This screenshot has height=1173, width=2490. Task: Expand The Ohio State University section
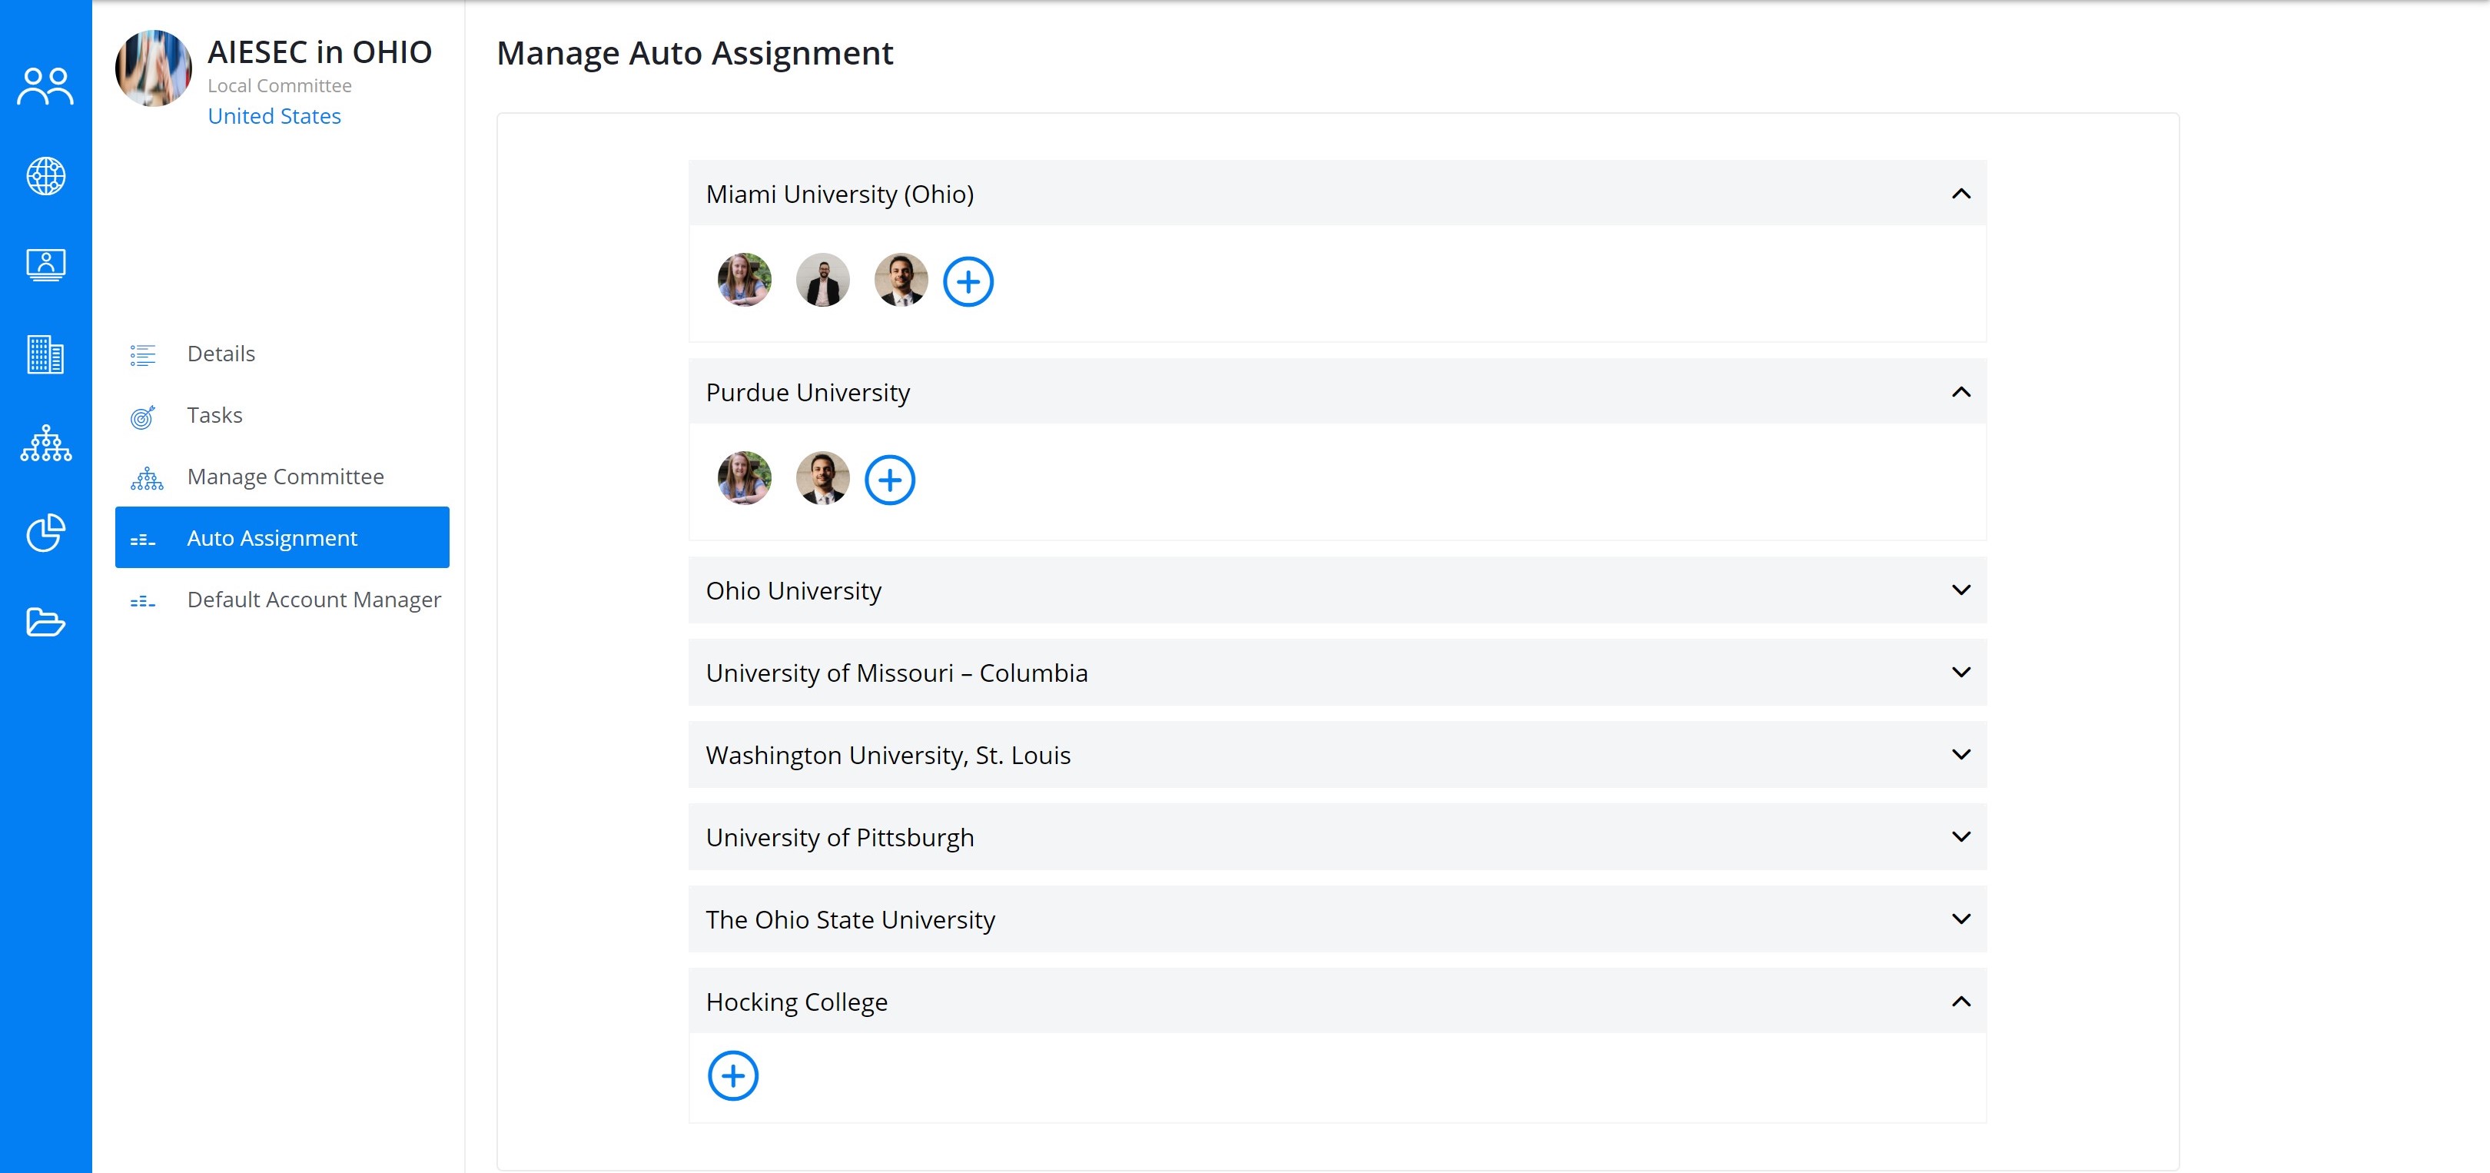coord(1960,919)
